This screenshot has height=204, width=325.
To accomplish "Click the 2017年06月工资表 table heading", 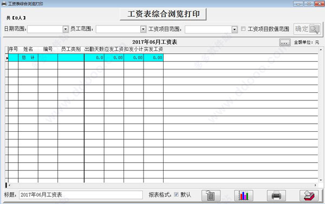I will (154, 42).
